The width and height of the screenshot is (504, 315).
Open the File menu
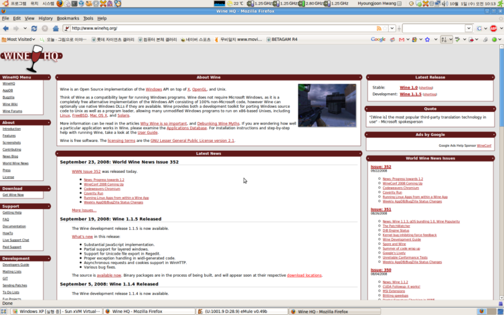click(x=5, y=18)
